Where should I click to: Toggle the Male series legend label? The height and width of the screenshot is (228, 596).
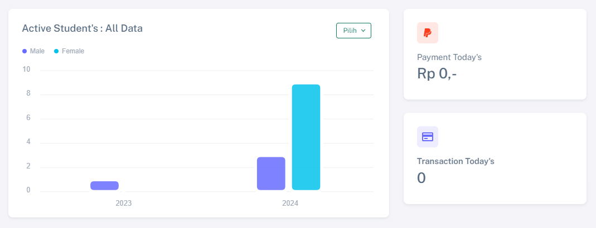(37, 51)
